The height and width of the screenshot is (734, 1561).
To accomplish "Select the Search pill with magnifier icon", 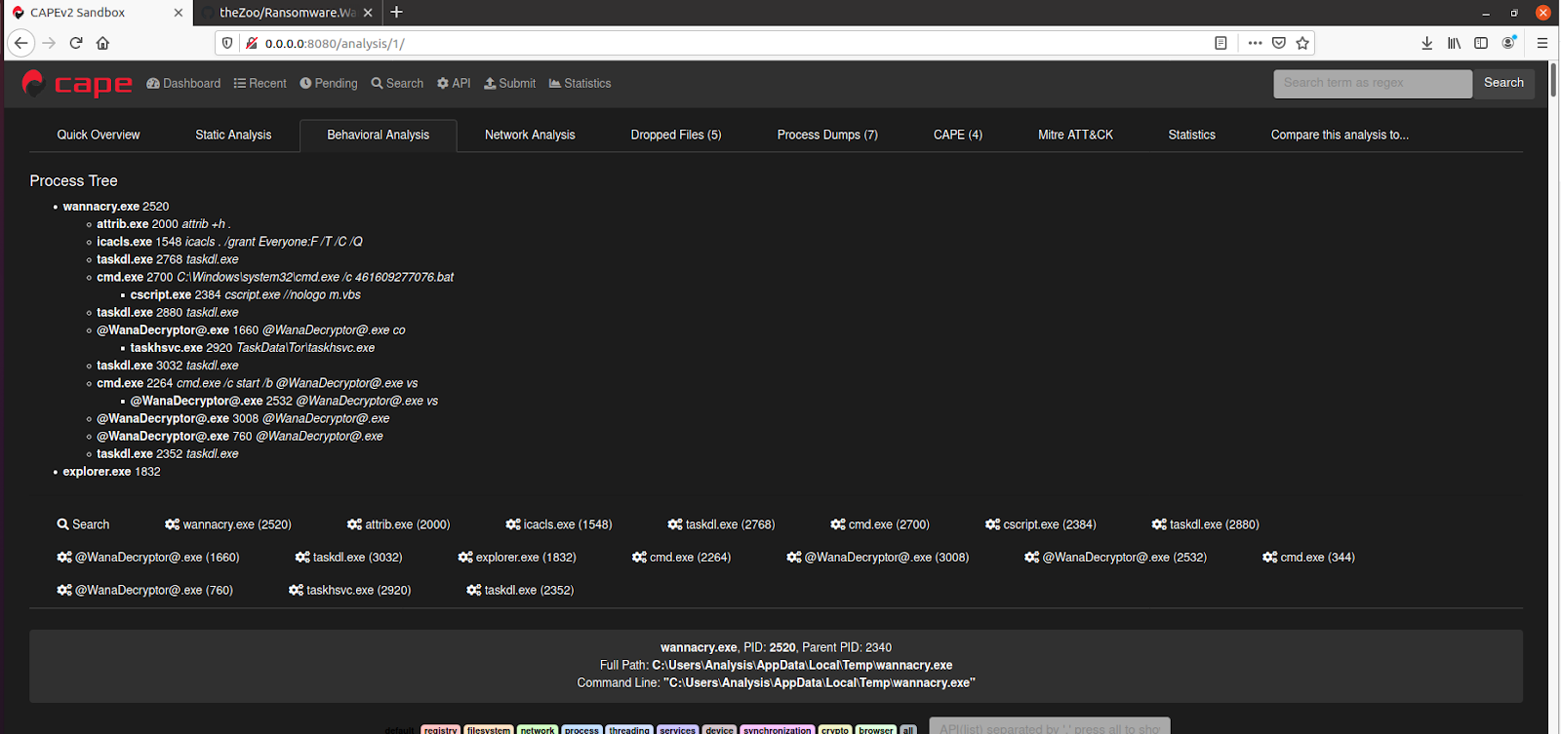I will (x=83, y=524).
